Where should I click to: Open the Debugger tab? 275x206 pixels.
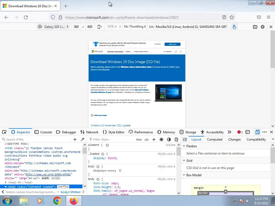click(66, 132)
